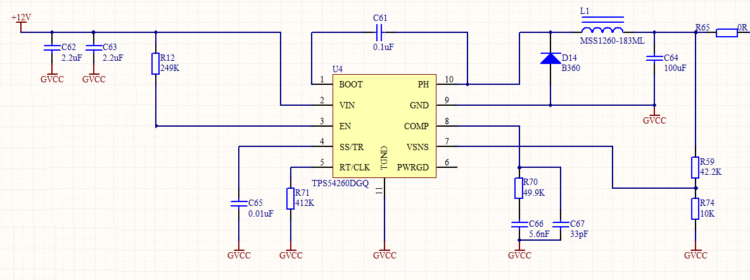This screenshot has height=280, width=750.
Task: Select capacitor C63 symbol
Action: tap(93, 48)
